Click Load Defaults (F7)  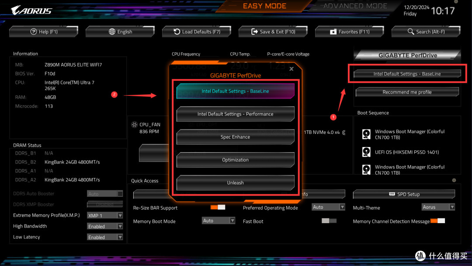197,31
